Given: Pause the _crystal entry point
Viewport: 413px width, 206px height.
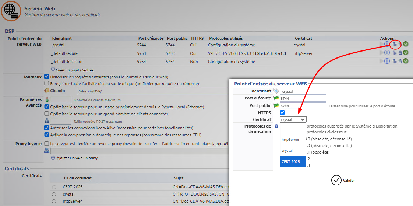Looking at the screenshot, I should click(x=387, y=44).
